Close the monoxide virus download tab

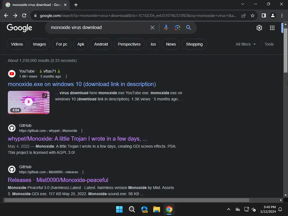tap(65, 5)
